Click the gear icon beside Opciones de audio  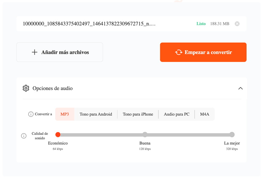coord(26,88)
